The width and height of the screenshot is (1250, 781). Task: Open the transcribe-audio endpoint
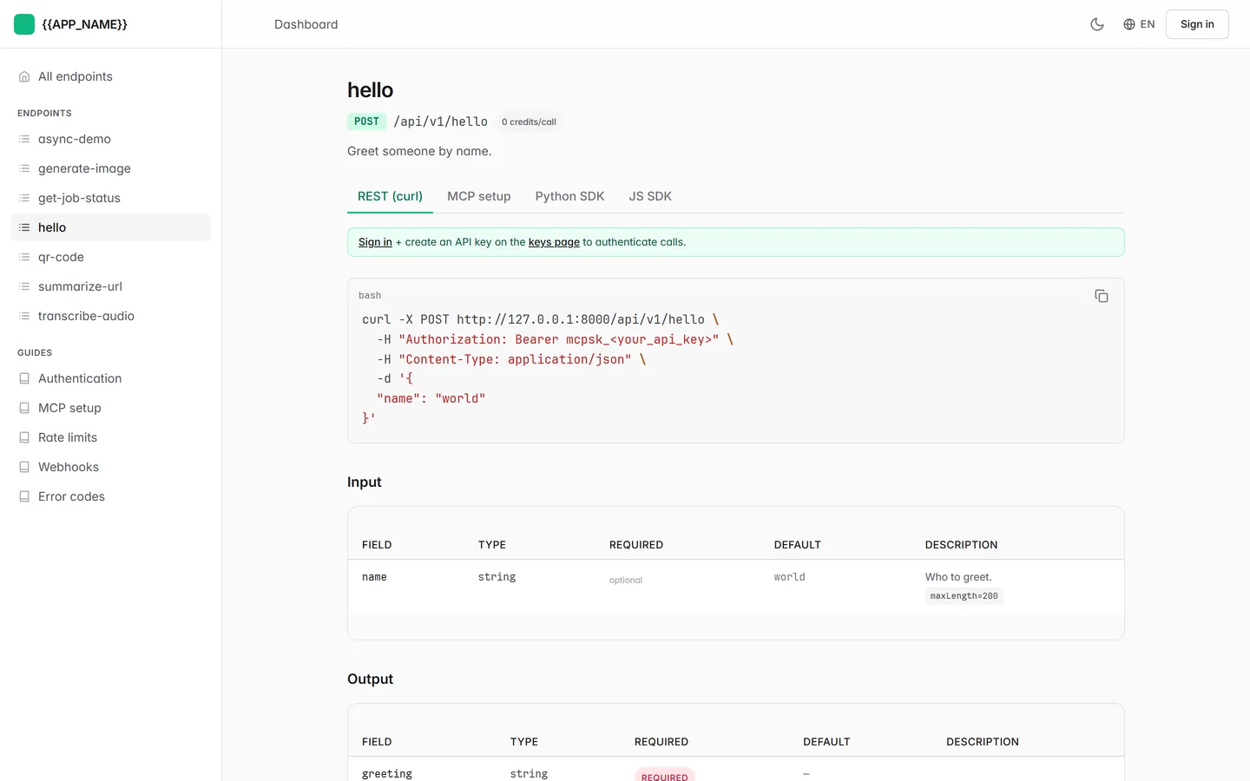point(111,316)
